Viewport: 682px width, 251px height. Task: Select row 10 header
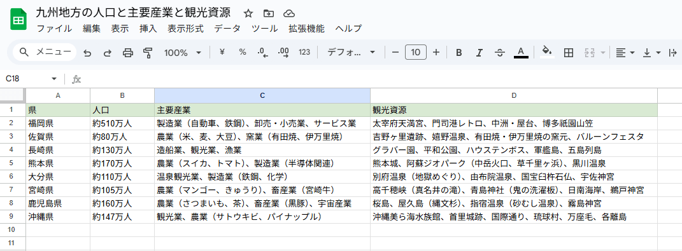(13, 230)
